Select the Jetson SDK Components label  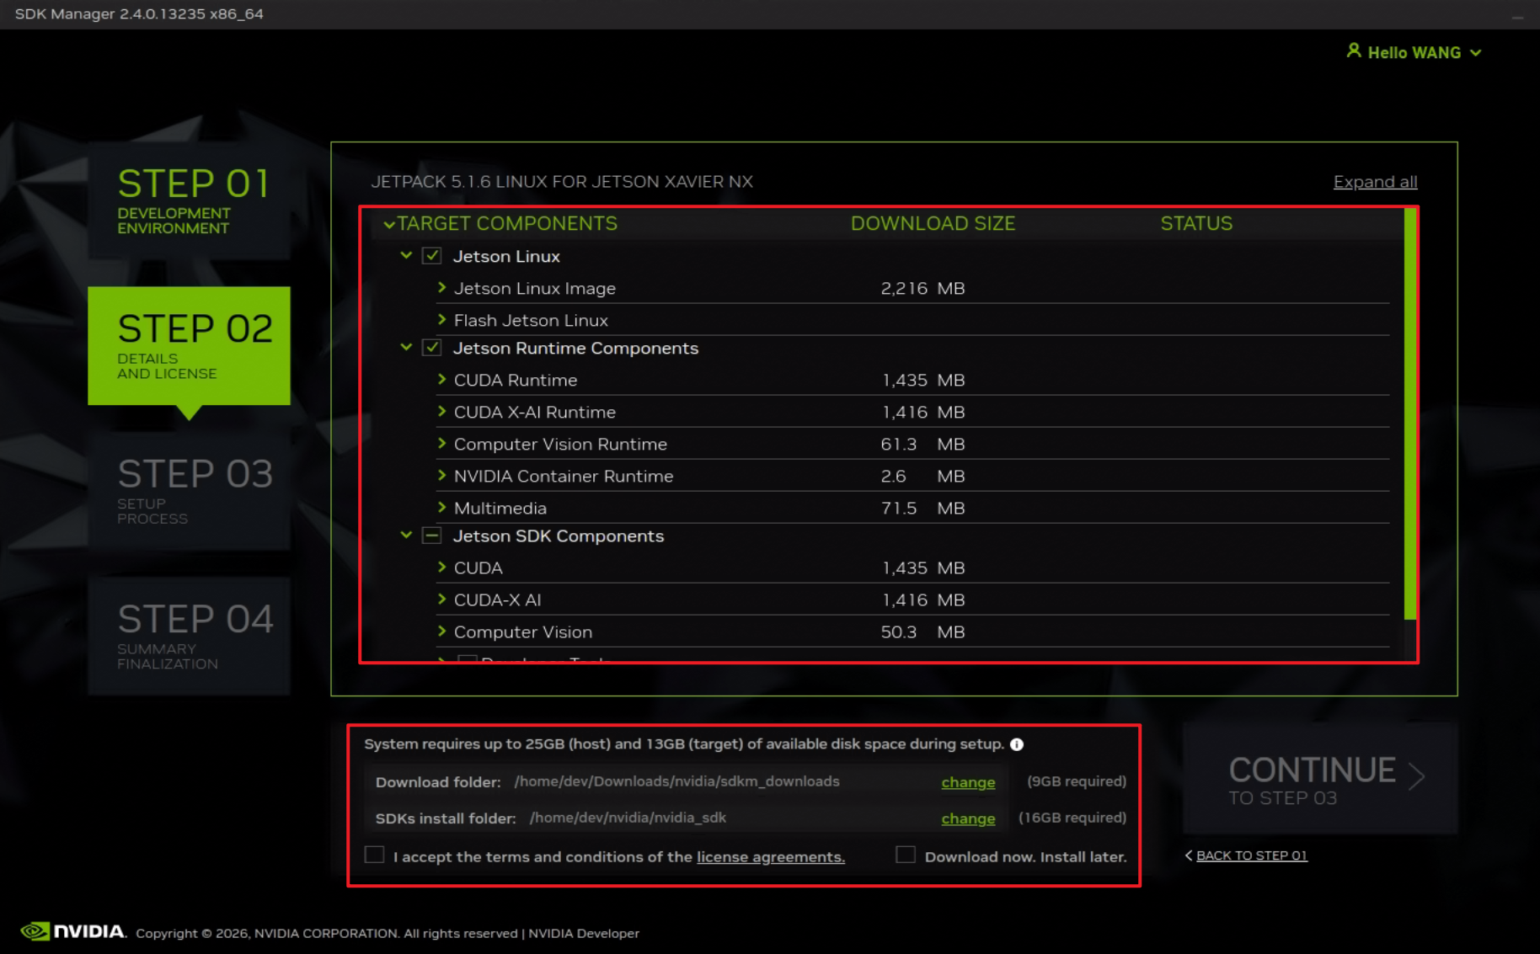point(559,536)
